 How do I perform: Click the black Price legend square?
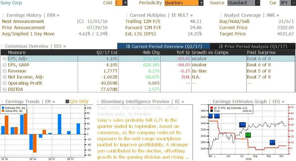click(212, 111)
